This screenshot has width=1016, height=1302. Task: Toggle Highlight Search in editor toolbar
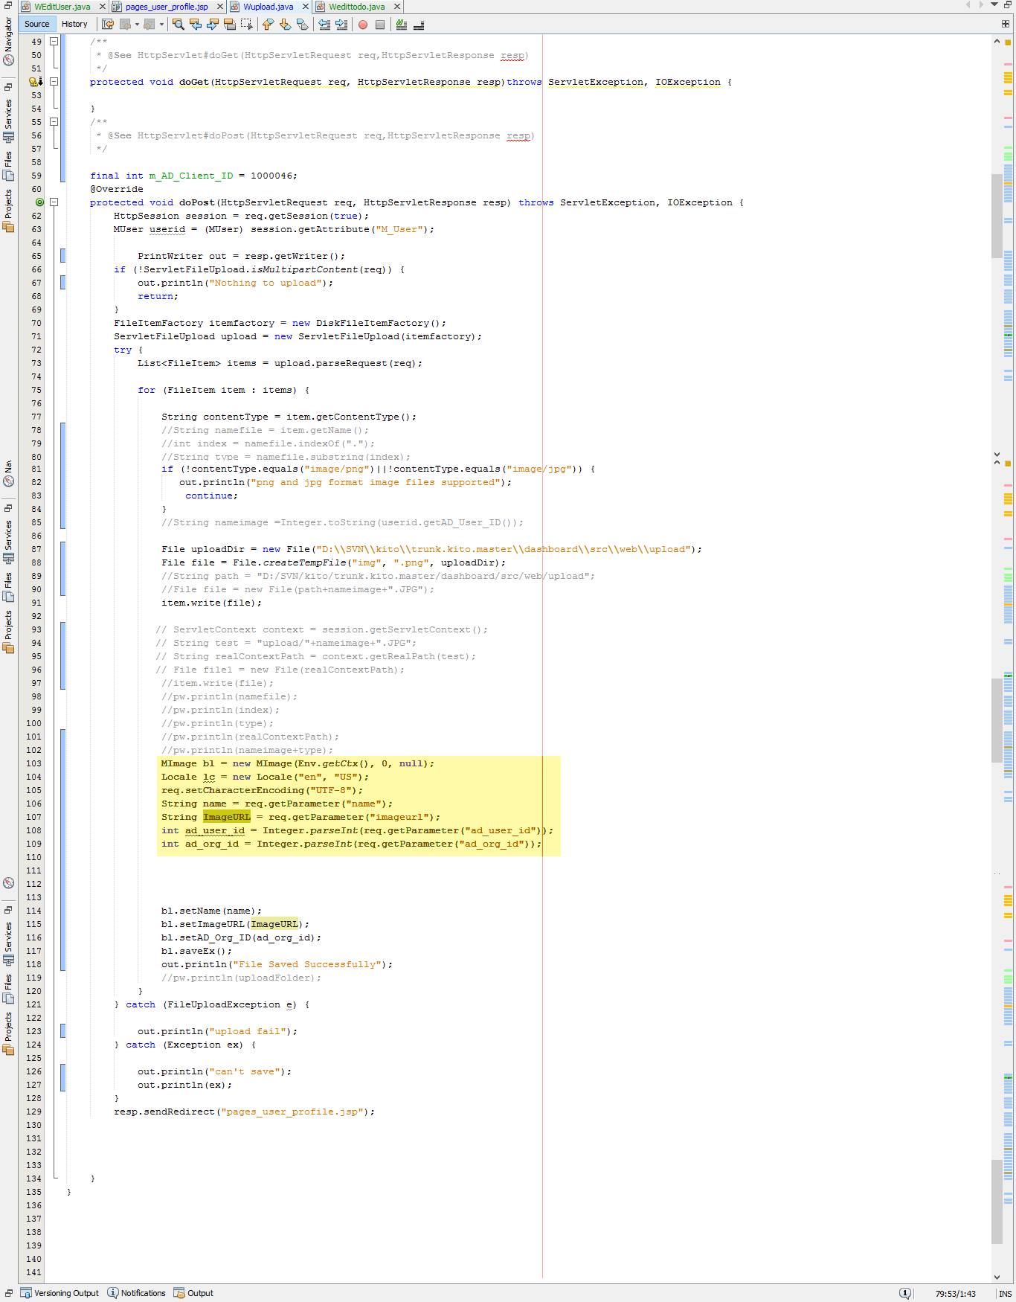[230, 24]
